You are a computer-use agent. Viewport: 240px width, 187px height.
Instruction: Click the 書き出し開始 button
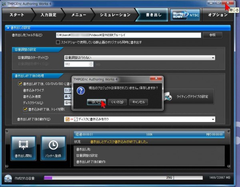pyautogui.click(x=23, y=148)
